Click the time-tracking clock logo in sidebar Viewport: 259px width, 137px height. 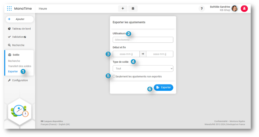point(20,111)
